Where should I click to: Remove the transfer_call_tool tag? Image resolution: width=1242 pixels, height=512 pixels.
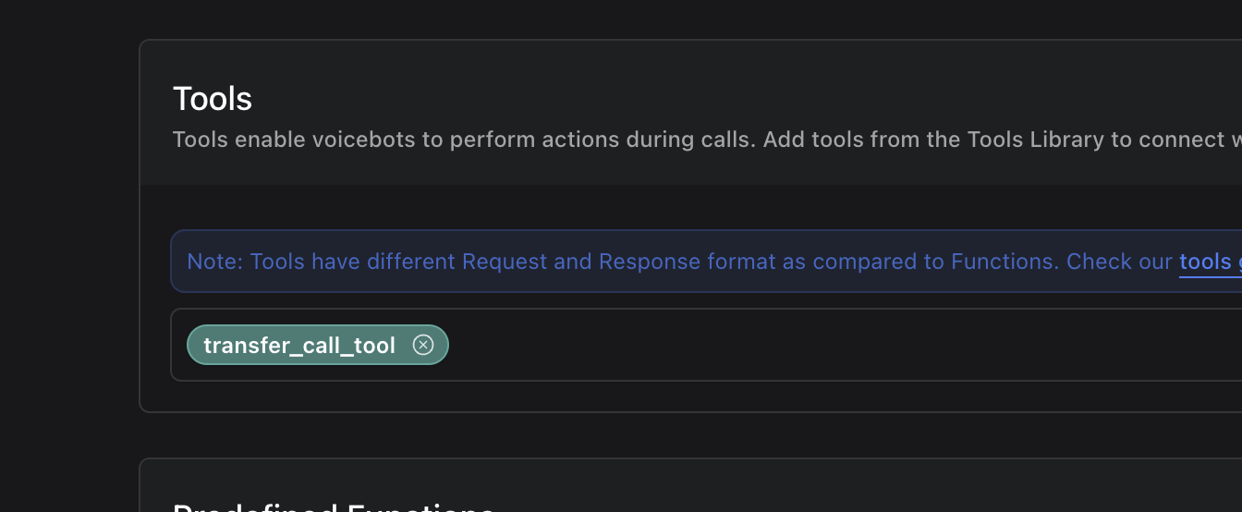click(x=423, y=345)
